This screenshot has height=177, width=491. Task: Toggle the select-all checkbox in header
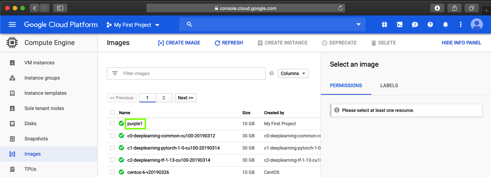click(x=112, y=112)
